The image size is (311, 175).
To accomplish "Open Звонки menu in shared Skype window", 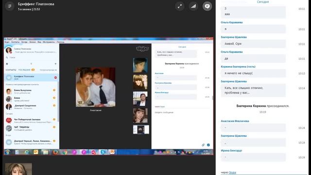I will point(33,42).
